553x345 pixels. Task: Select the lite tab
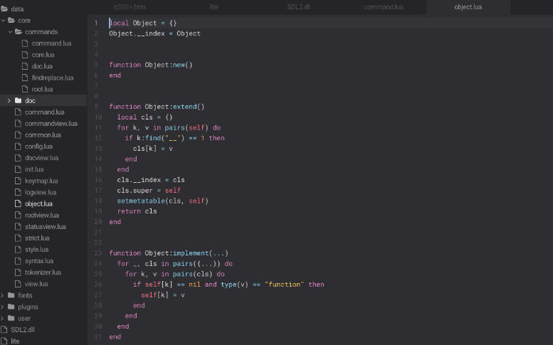pos(214,6)
